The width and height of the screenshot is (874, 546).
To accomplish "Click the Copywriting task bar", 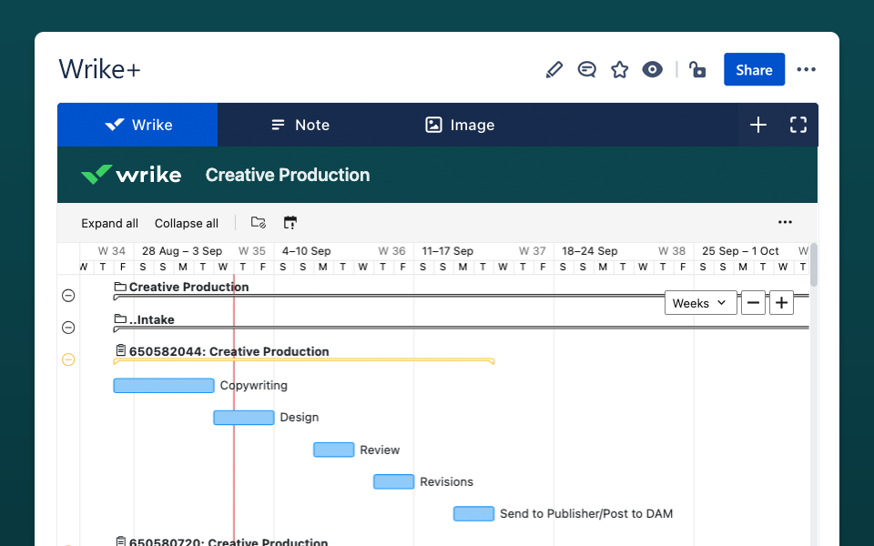I will point(164,386).
